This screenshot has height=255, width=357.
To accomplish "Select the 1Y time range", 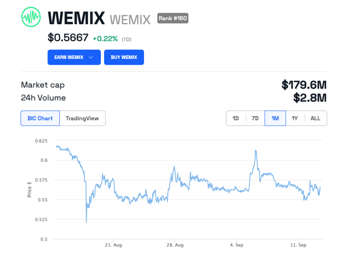I will click(x=295, y=118).
